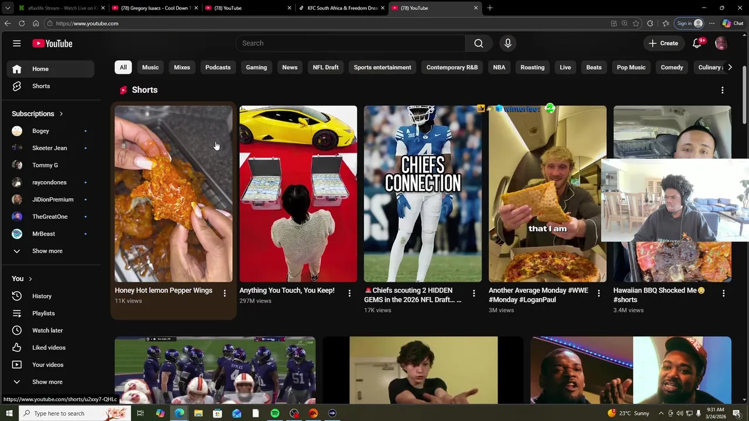Open a new browser tab
The height and width of the screenshot is (421, 749).
(x=490, y=8)
